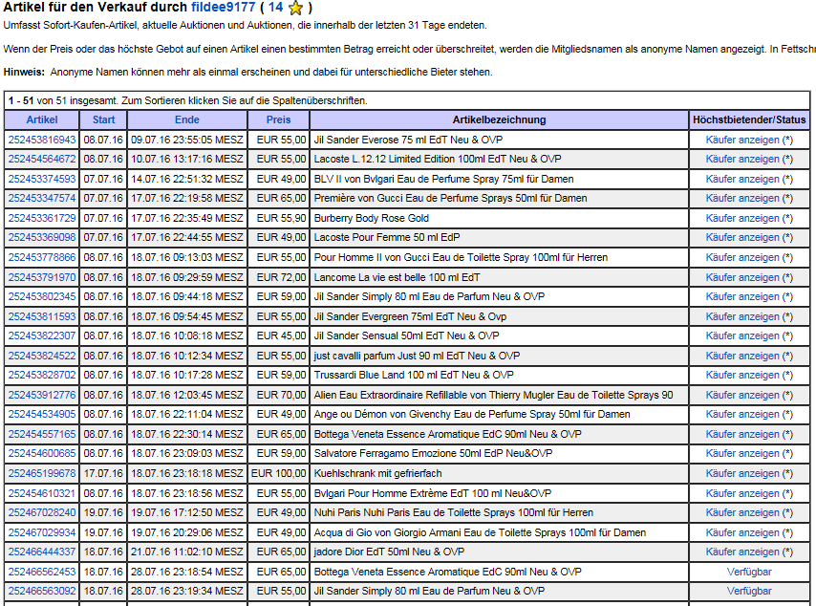Show buyer for Trussardi Blue Land
This screenshot has height=606, width=816.
pyautogui.click(x=742, y=375)
